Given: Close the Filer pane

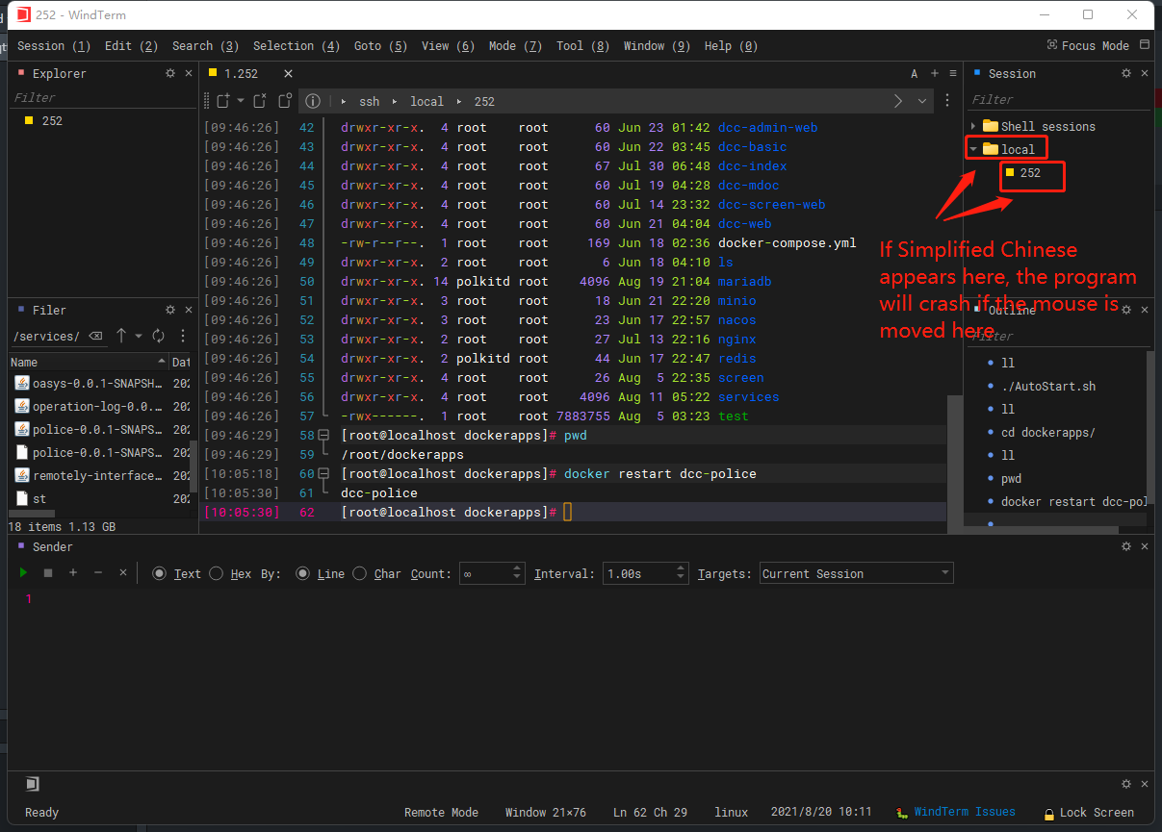Looking at the screenshot, I should tap(189, 310).
